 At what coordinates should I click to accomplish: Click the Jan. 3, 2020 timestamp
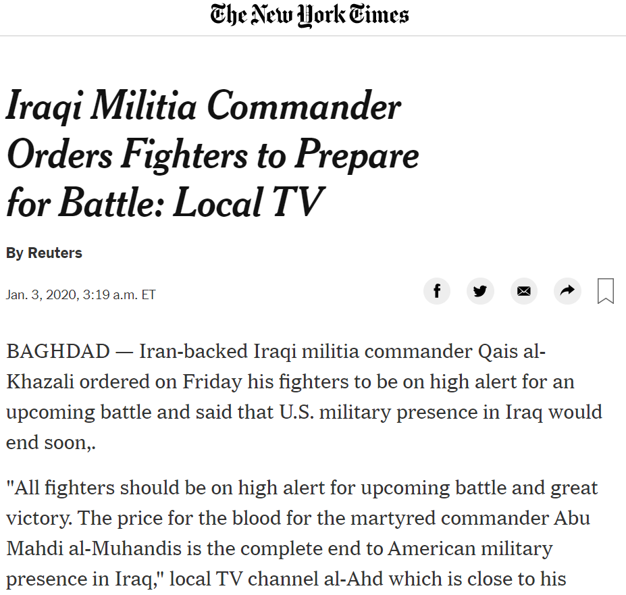coord(80,294)
